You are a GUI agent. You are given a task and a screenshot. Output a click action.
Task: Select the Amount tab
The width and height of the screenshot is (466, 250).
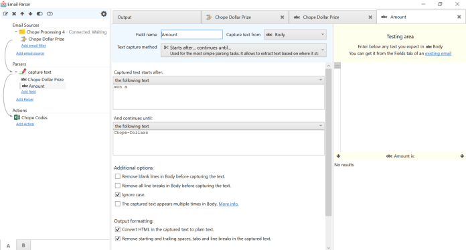click(420, 17)
